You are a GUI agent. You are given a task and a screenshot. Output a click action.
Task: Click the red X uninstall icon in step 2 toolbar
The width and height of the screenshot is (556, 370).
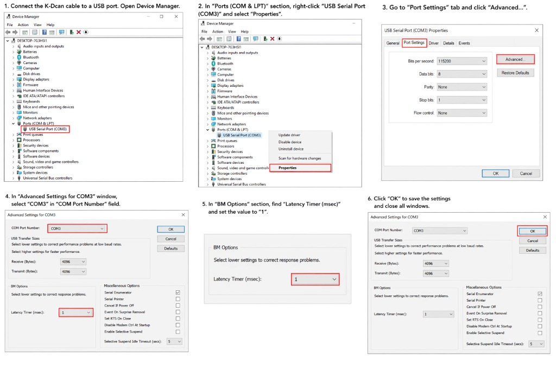click(x=273, y=39)
